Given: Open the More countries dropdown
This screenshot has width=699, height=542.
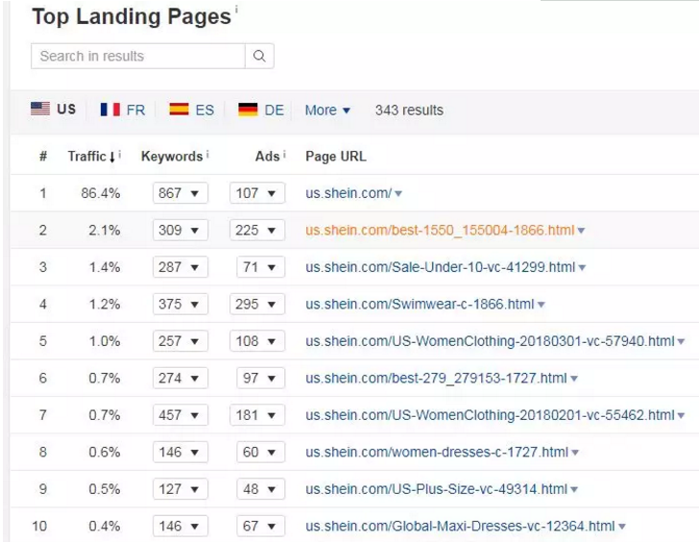Looking at the screenshot, I should click(x=327, y=110).
